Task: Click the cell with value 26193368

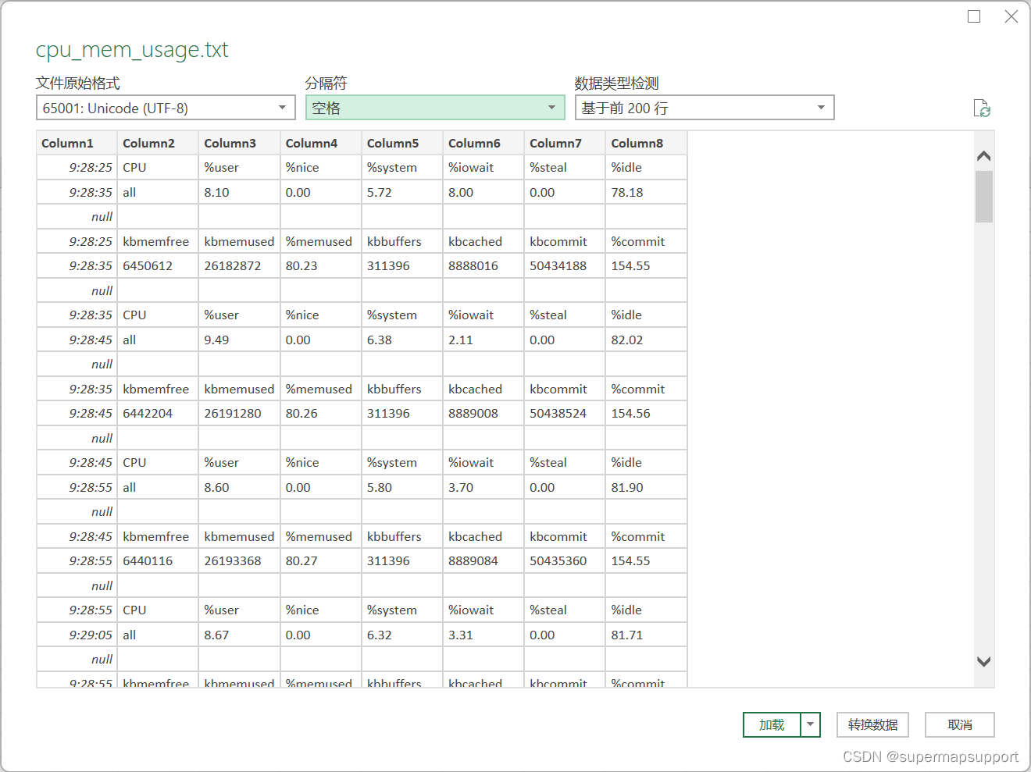Action: coord(239,560)
